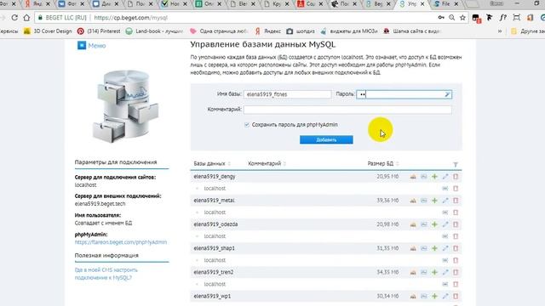Open the '(314) Pinterest' bookmark
This screenshot has width=545, height=306.
click(99, 31)
